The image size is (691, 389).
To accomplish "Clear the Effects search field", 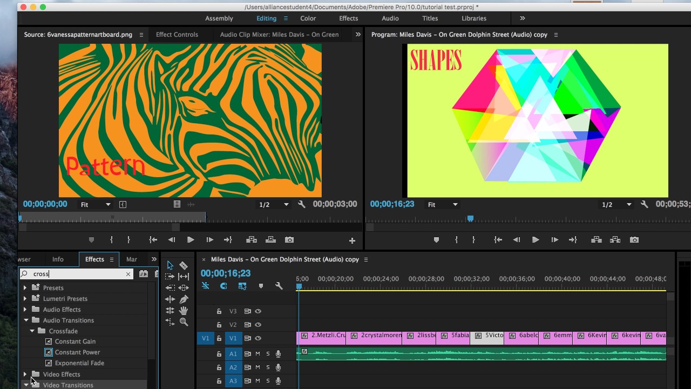I will [x=128, y=274].
